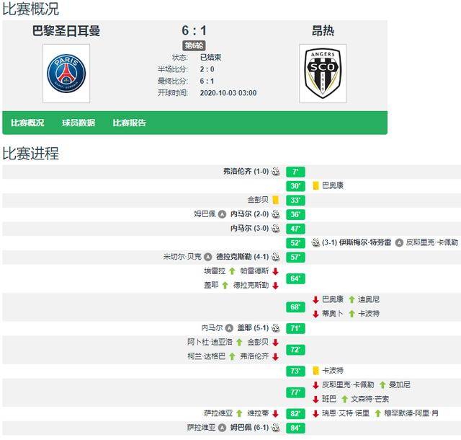461x440 pixels.
Task: Click the Paris Saint-Germain club logo
Action: click(x=66, y=74)
